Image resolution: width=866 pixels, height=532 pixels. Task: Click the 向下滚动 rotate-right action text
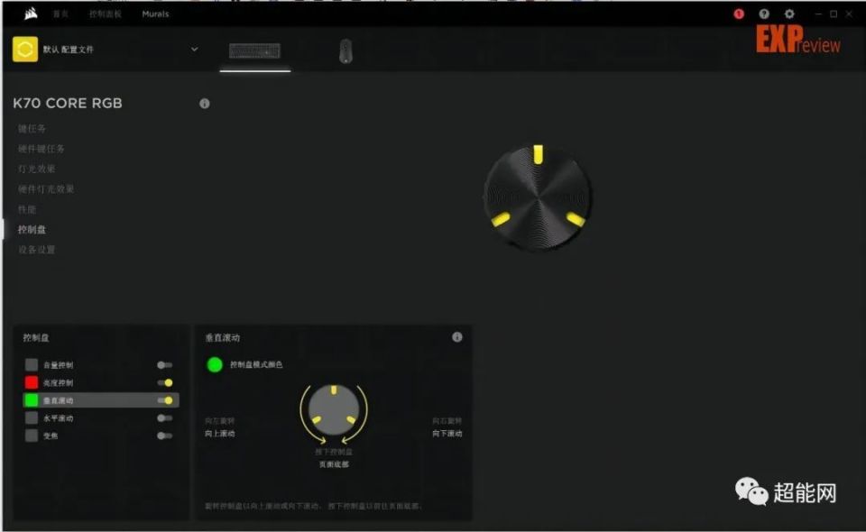click(447, 433)
